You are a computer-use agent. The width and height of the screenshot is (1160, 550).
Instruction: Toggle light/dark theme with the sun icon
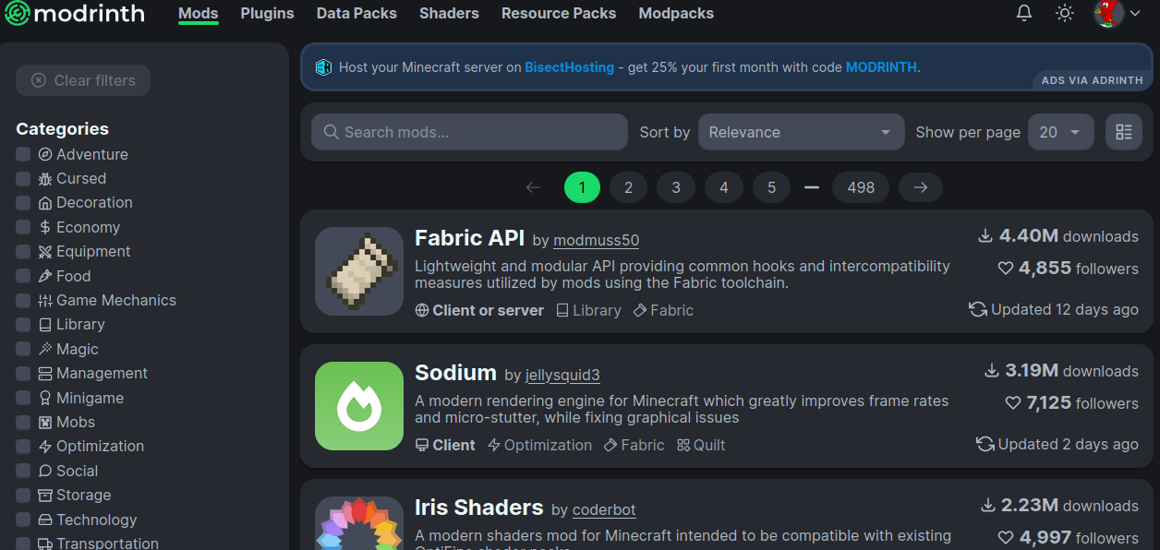pos(1064,13)
